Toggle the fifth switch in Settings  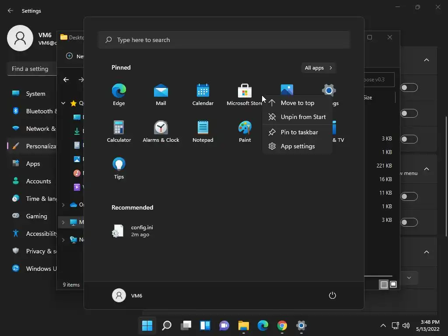(409, 222)
